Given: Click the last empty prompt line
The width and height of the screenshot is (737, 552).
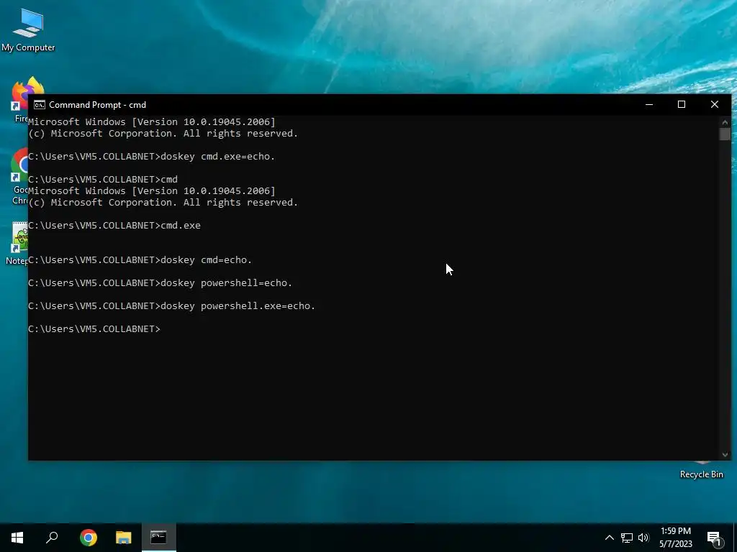Looking at the screenshot, I should pos(94,329).
